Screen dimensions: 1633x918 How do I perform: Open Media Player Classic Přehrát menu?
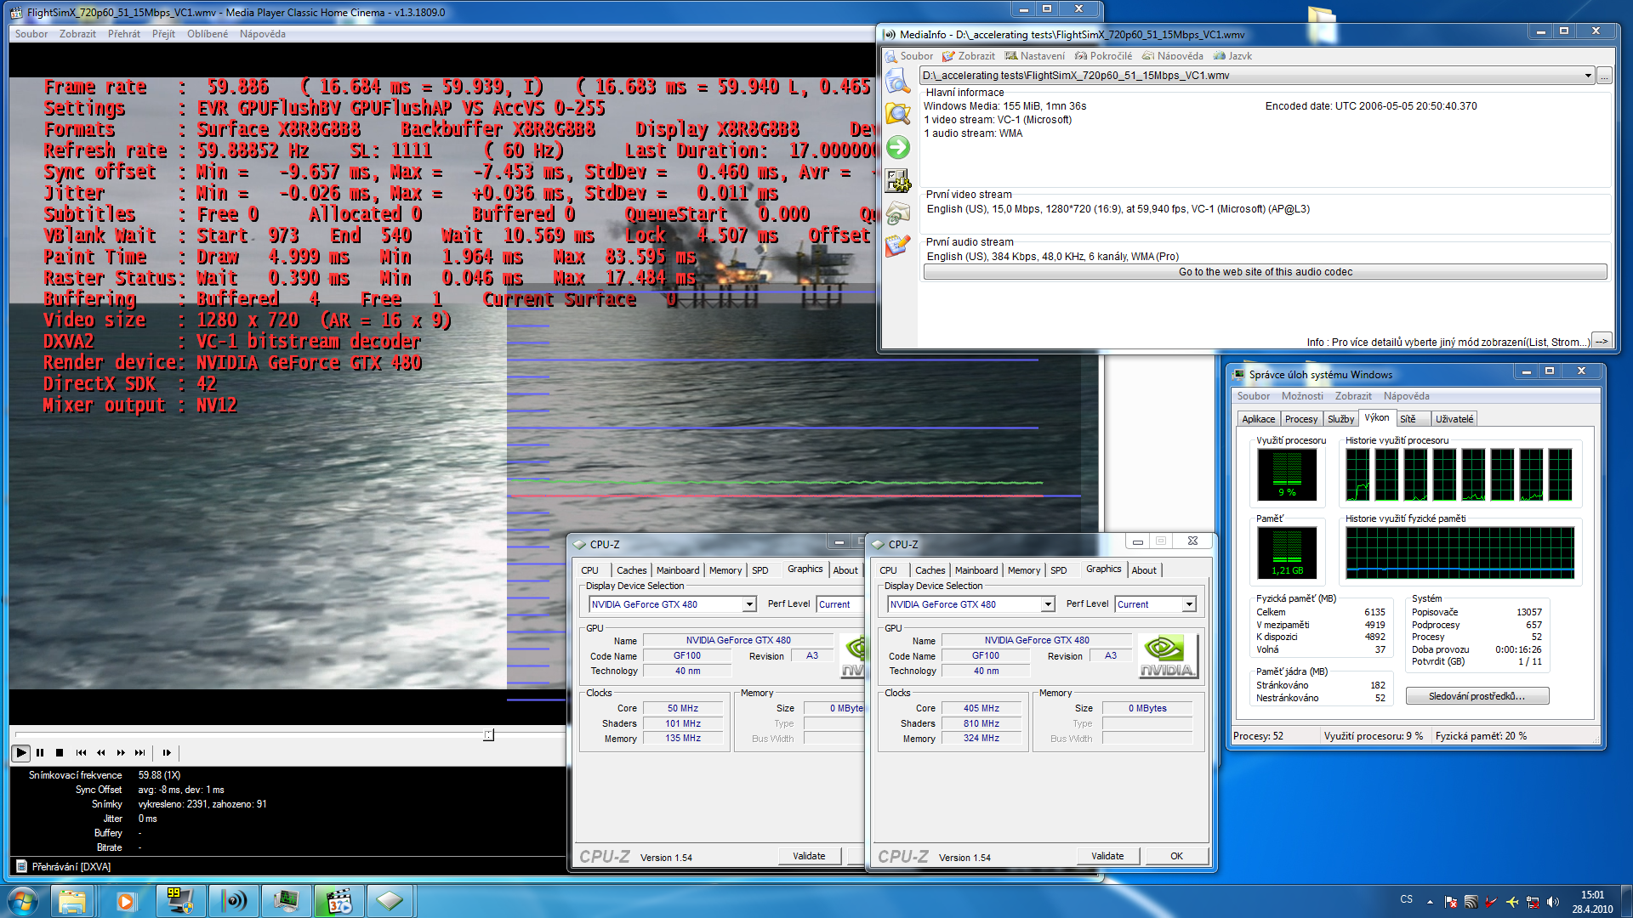click(x=124, y=34)
